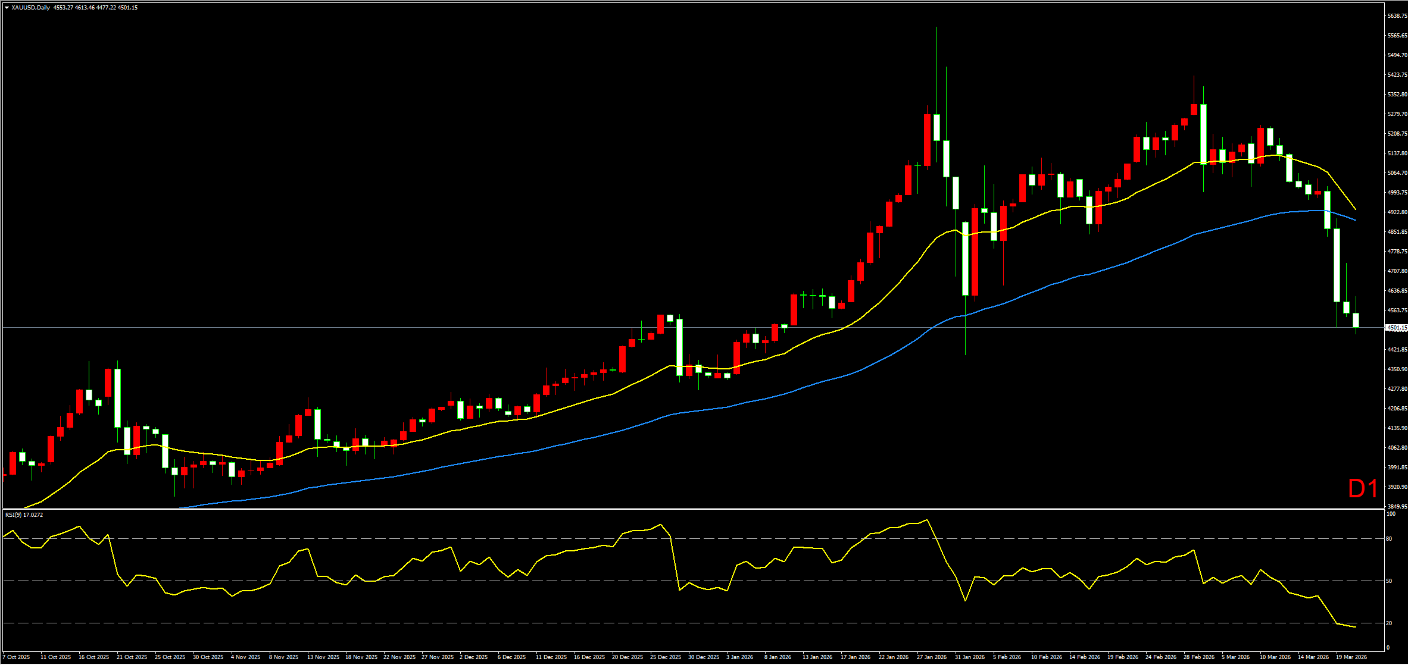This screenshot has height=665, width=1408.
Task: Click the blue moving average line's right end
Action: [1356, 220]
